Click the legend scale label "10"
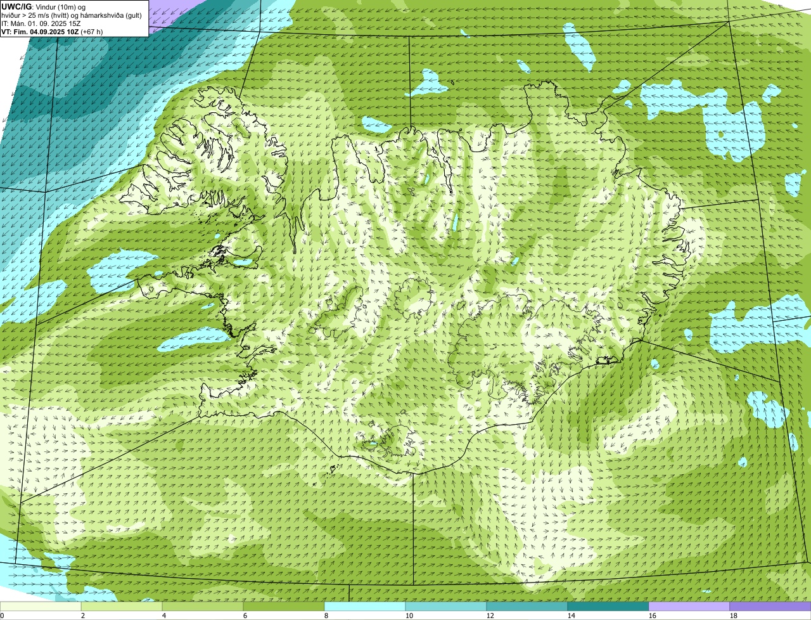 click(x=409, y=616)
